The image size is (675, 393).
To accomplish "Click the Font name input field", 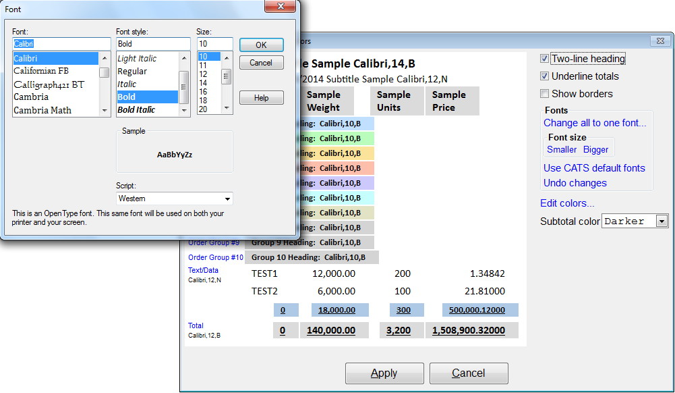I will [61, 44].
